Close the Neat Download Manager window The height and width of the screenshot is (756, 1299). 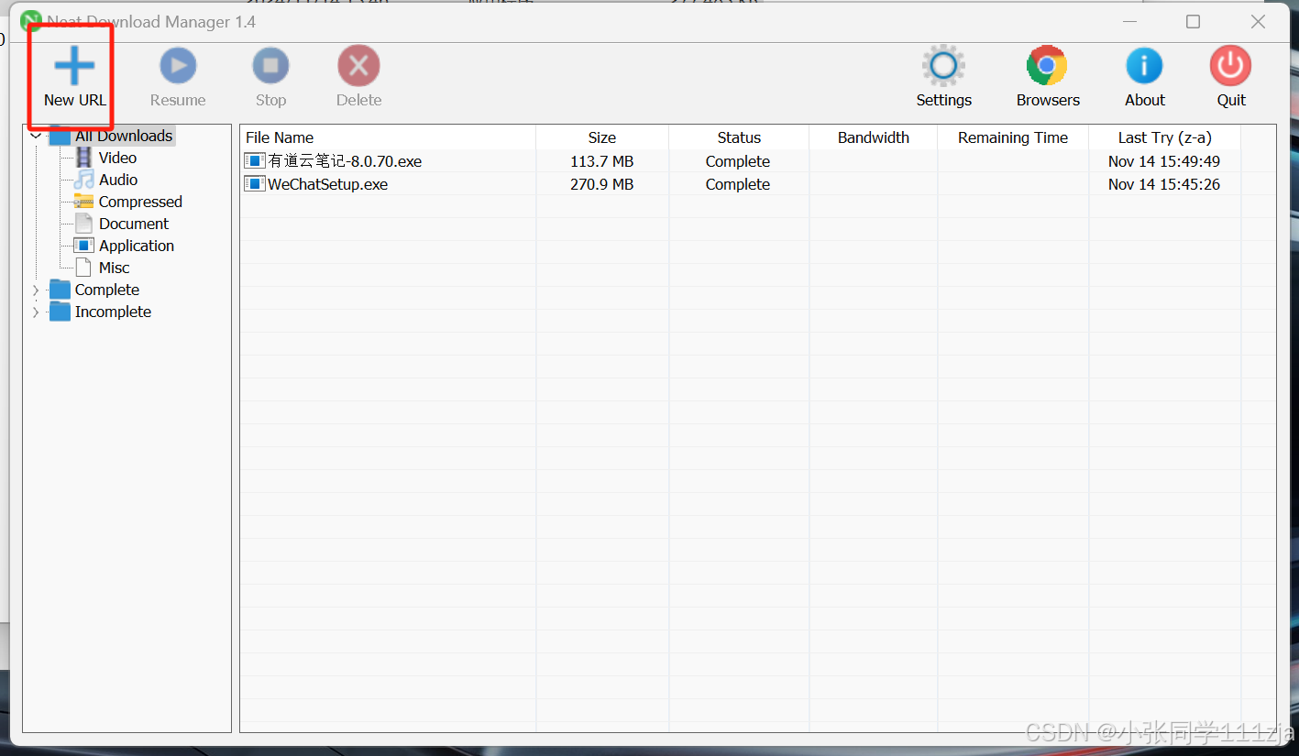1258,21
